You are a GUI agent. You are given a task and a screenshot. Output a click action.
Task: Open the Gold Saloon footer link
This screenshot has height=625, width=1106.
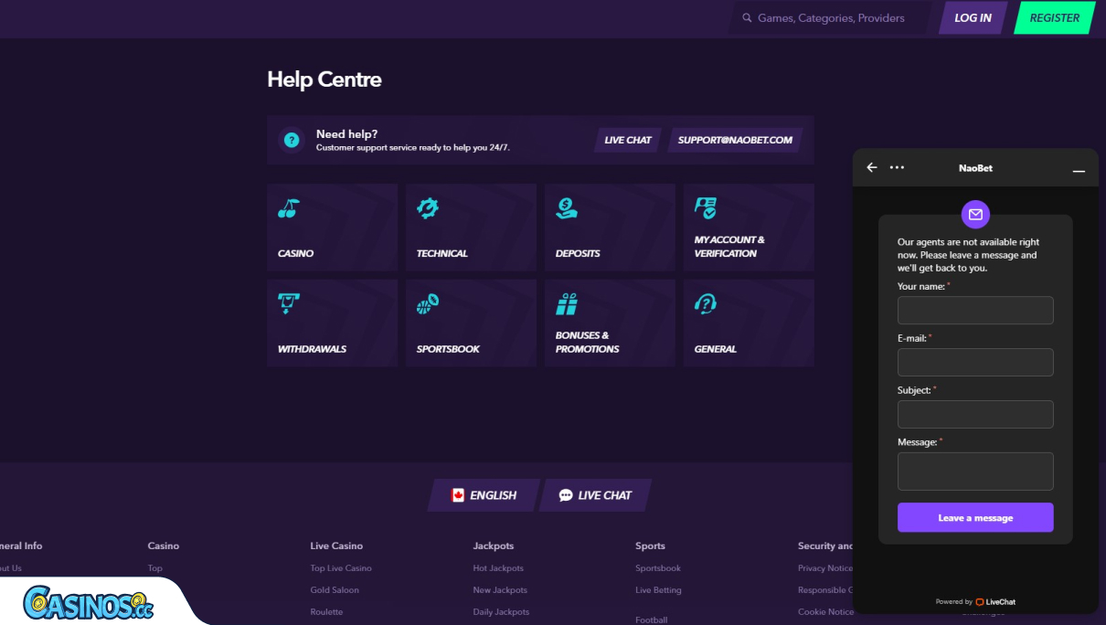point(335,590)
